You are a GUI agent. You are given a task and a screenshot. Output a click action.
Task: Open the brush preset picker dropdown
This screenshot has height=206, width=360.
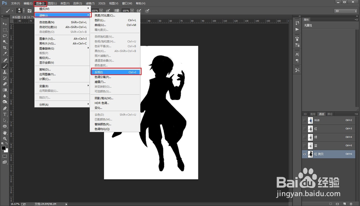24,11
